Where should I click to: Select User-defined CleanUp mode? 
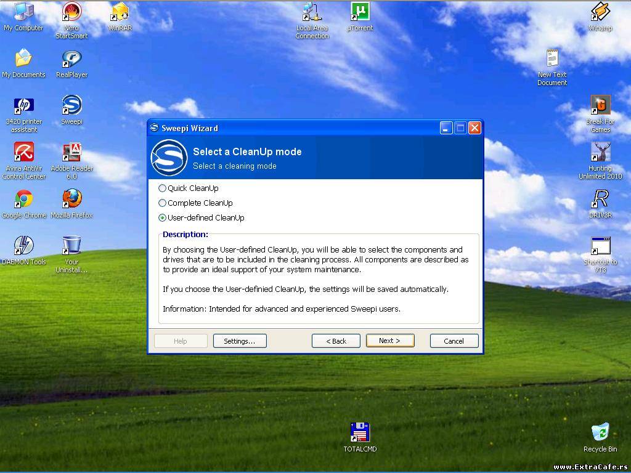point(202,217)
